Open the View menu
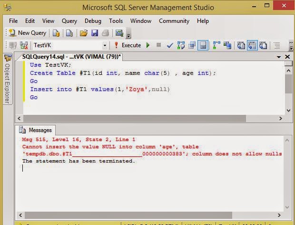This screenshot has height=225, width=295. [x=48, y=21]
